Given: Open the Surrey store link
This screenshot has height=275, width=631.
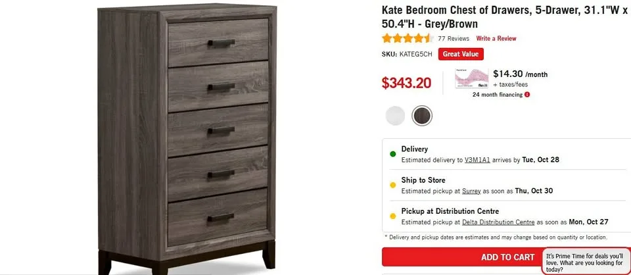Looking at the screenshot, I should pyautogui.click(x=471, y=191).
